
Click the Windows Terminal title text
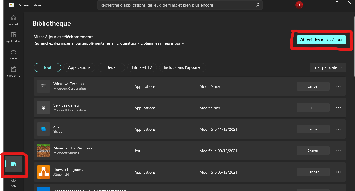[x=69, y=84]
